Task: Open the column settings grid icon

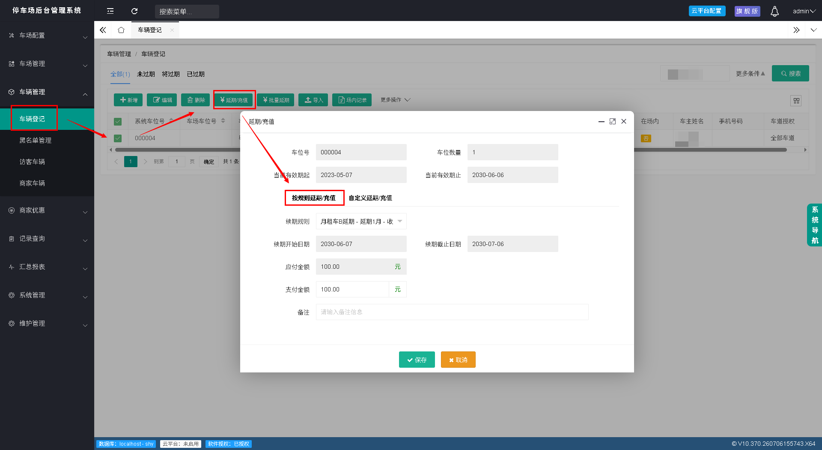Action: click(796, 101)
